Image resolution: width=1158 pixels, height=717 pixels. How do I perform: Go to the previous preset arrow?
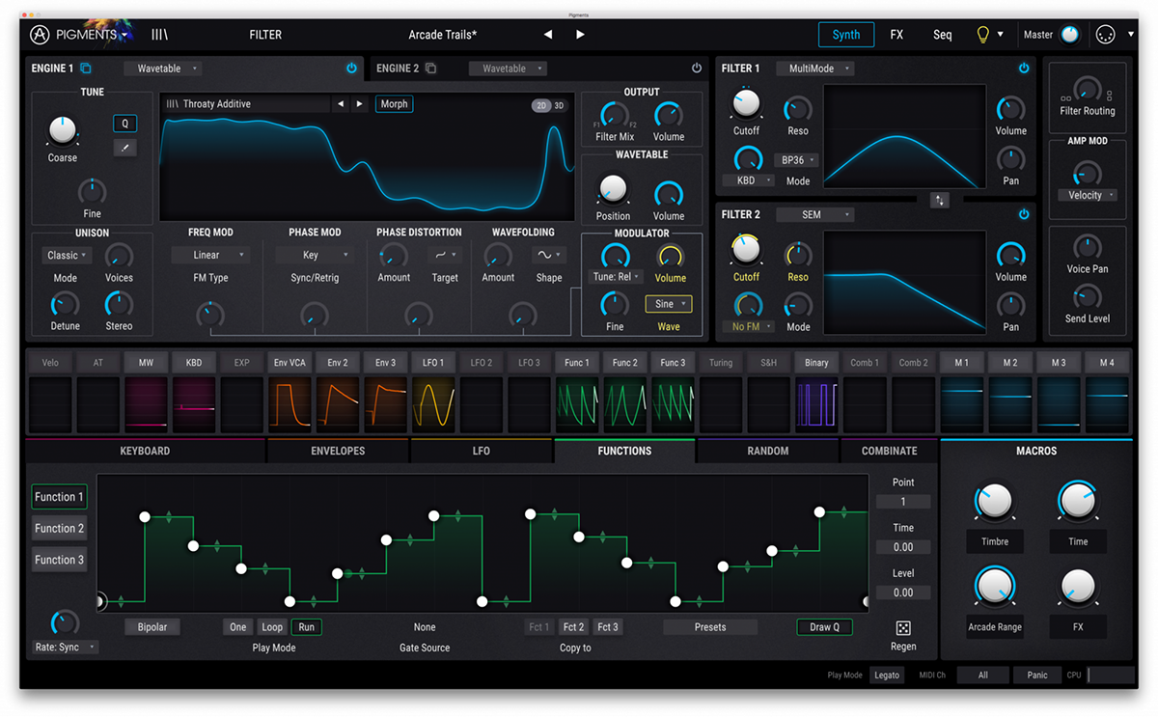[x=548, y=35]
